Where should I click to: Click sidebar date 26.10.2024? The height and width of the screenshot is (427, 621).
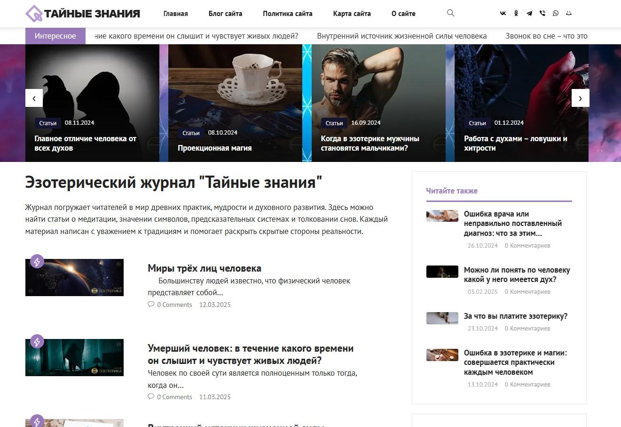point(483,246)
